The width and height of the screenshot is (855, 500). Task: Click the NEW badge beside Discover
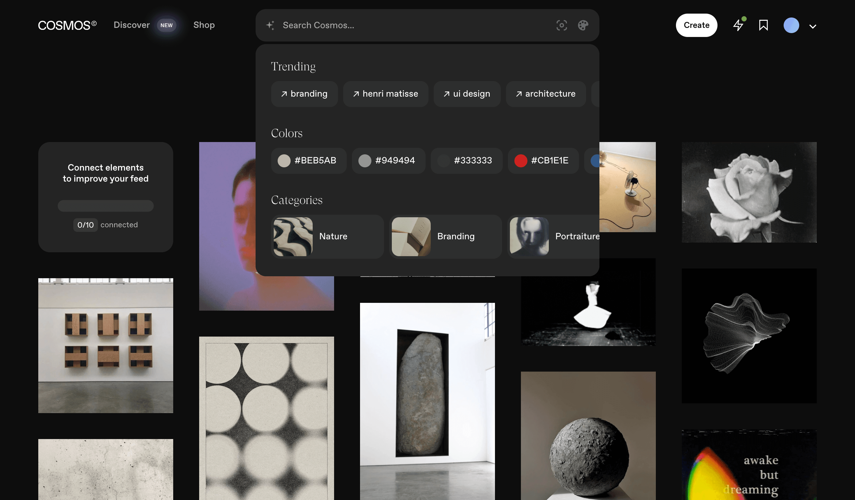point(166,25)
